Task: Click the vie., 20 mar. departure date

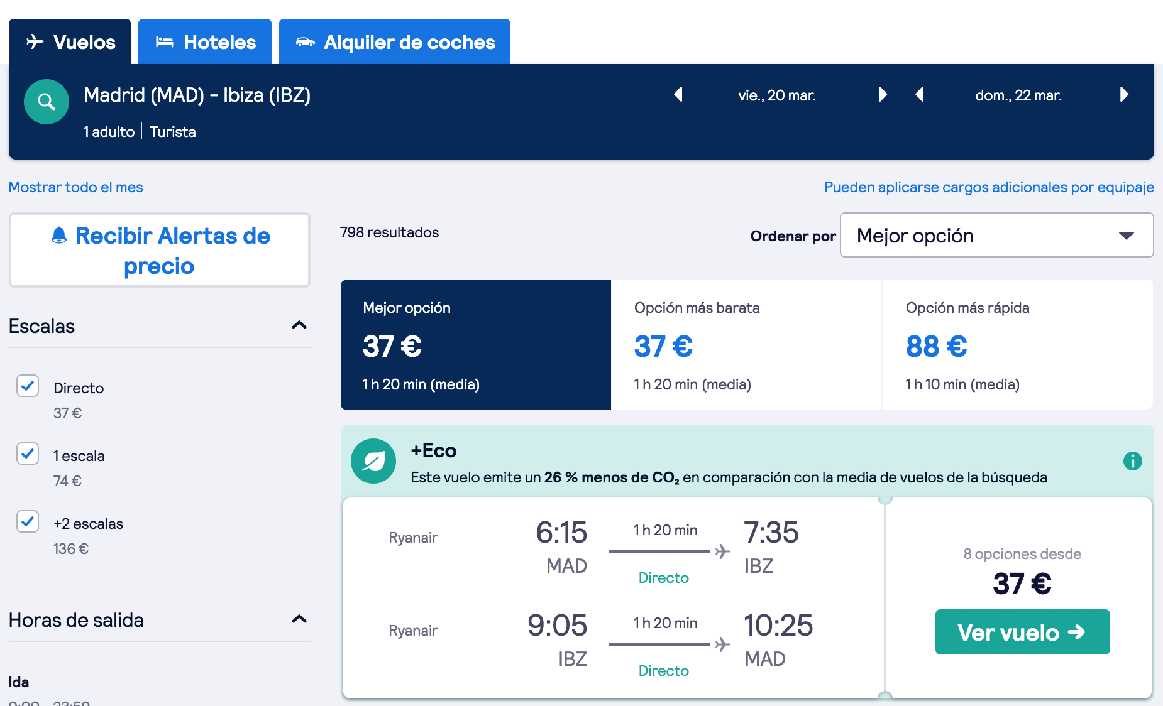Action: coord(777,95)
